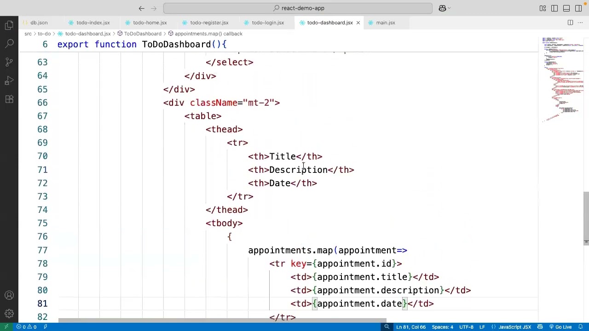Change end of line sequence LF
This screenshot has width=589, height=331.
[482, 327]
